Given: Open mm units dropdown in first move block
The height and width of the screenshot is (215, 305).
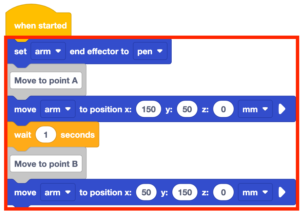Looking at the screenshot, I should click(x=255, y=110).
